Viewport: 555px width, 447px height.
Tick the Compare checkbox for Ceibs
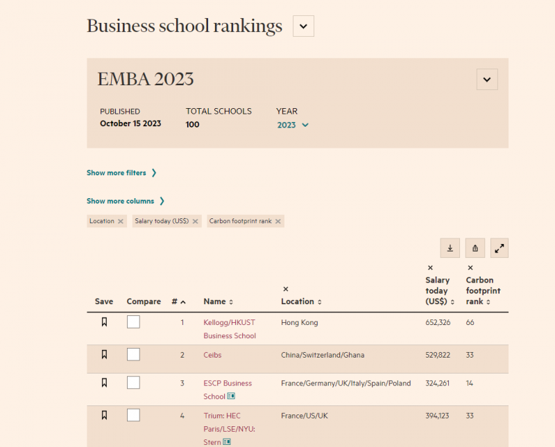tap(133, 354)
